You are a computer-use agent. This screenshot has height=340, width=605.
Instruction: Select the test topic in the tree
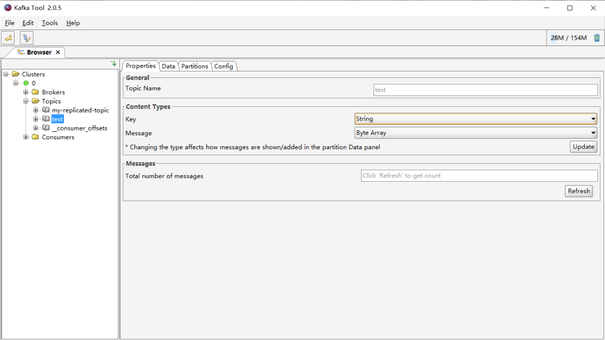[58, 119]
